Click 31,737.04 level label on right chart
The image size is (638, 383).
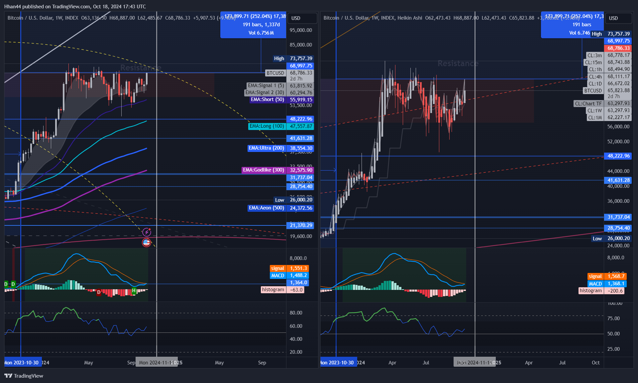(618, 217)
